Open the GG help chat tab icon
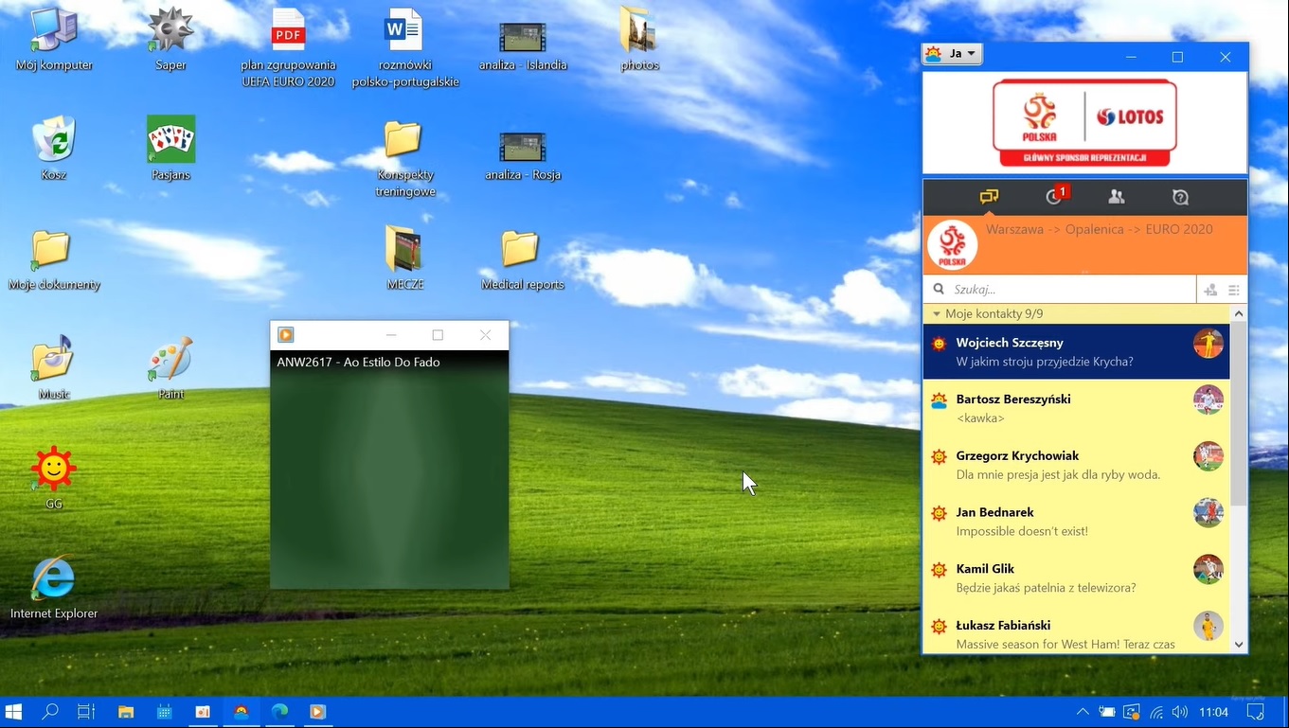1289x728 pixels. pos(1180,197)
